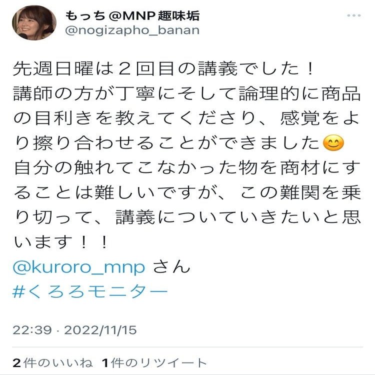This screenshot has width=375, height=375.
Task: Click the smiling face emoji in the tweet
Action: pos(333,143)
